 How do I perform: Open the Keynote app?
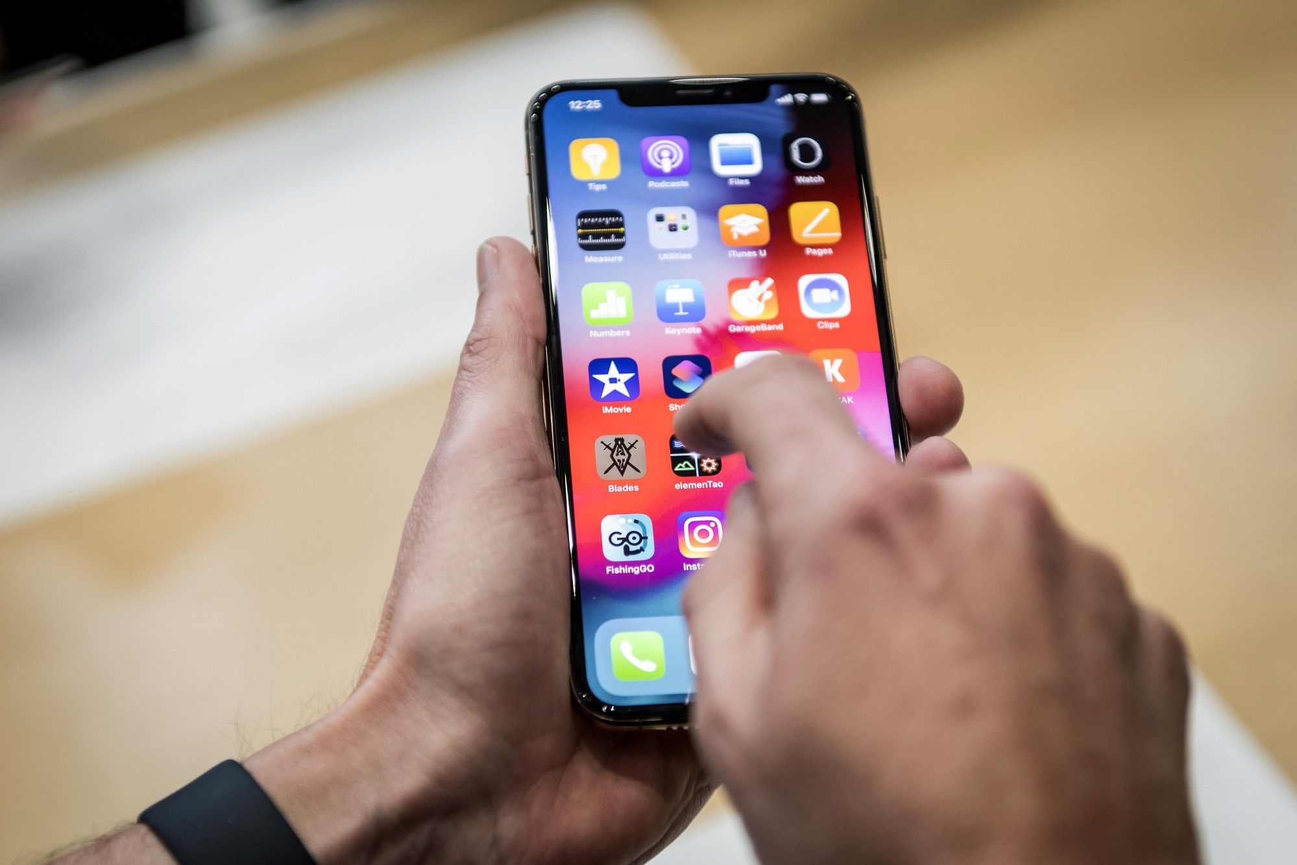[x=675, y=314]
